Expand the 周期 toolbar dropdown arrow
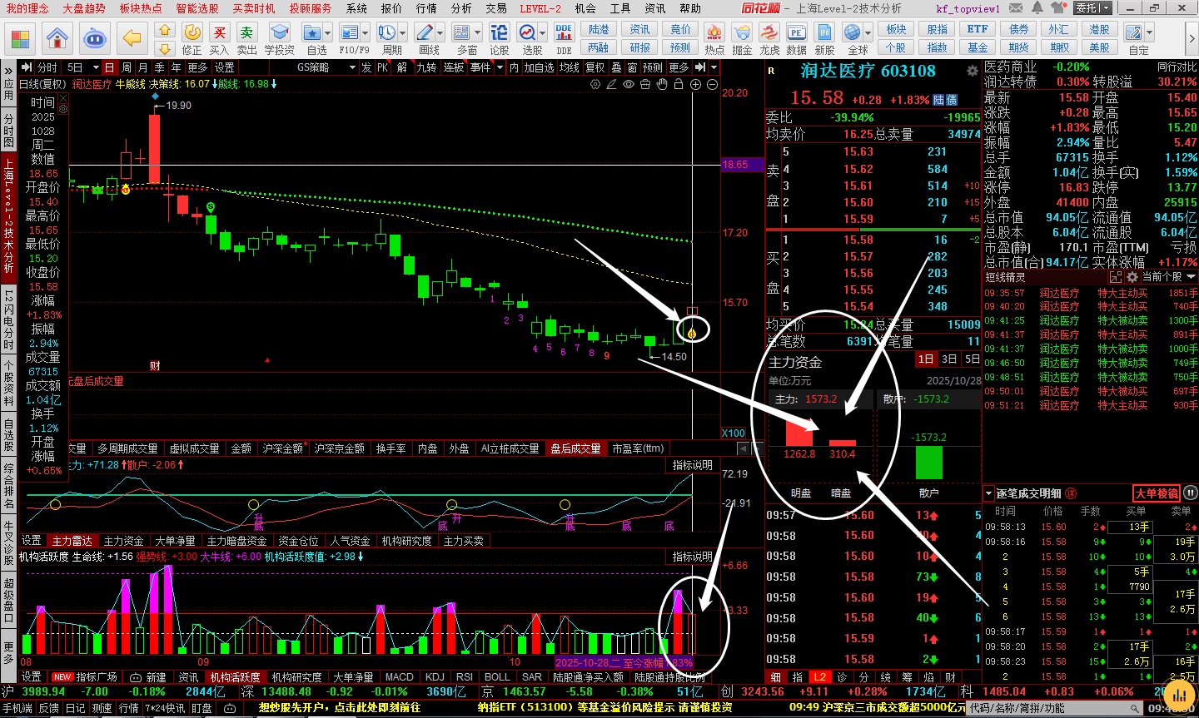This screenshot has height=718, width=1199. 403,33
